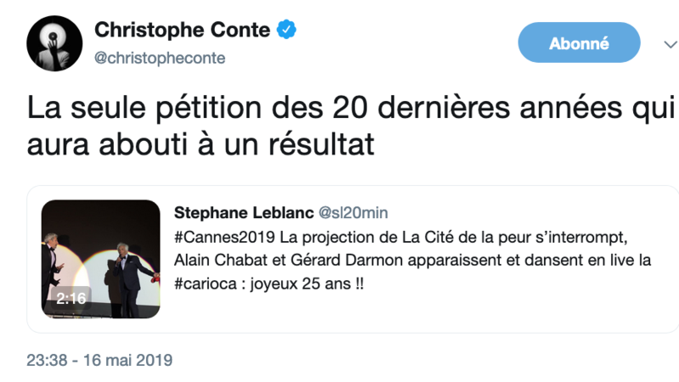The image size is (679, 382).
Task: Click Christophe Conte's profile avatar
Action: [54, 42]
